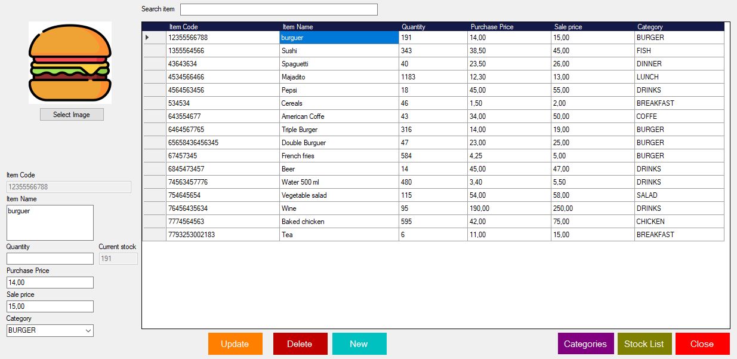Focus the Search item input field
This screenshot has width=737, height=359.
tap(279, 10)
